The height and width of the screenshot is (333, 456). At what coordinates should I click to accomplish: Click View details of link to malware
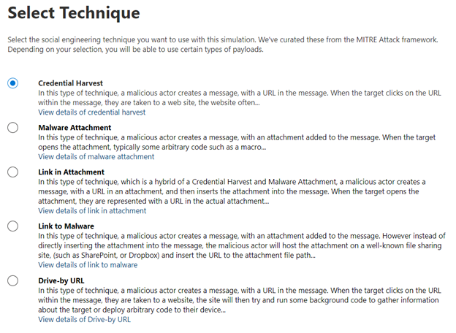click(x=88, y=265)
